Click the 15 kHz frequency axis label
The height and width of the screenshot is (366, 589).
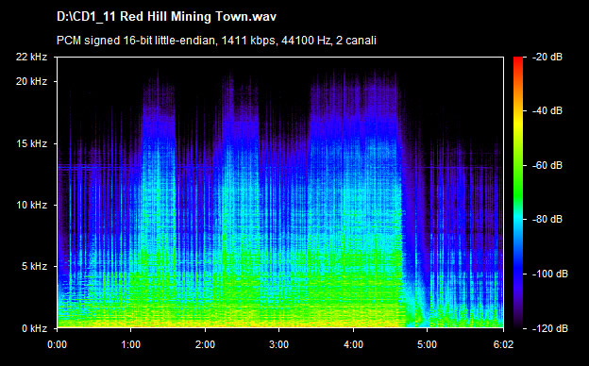tap(31, 143)
